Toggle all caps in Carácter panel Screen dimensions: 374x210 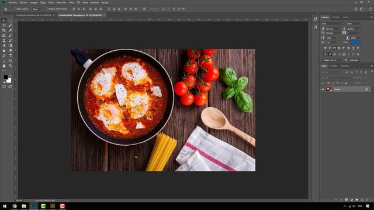click(x=335, y=48)
